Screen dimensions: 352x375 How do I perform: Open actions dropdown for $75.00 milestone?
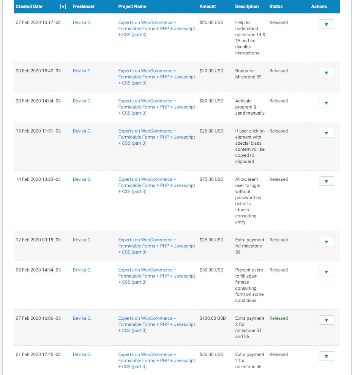326,181
